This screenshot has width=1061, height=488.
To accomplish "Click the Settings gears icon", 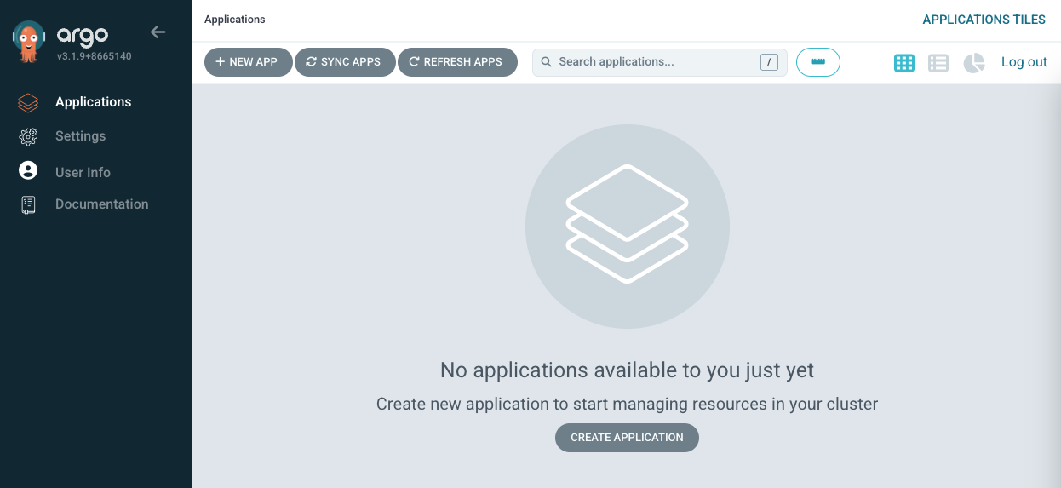I will coord(28,136).
